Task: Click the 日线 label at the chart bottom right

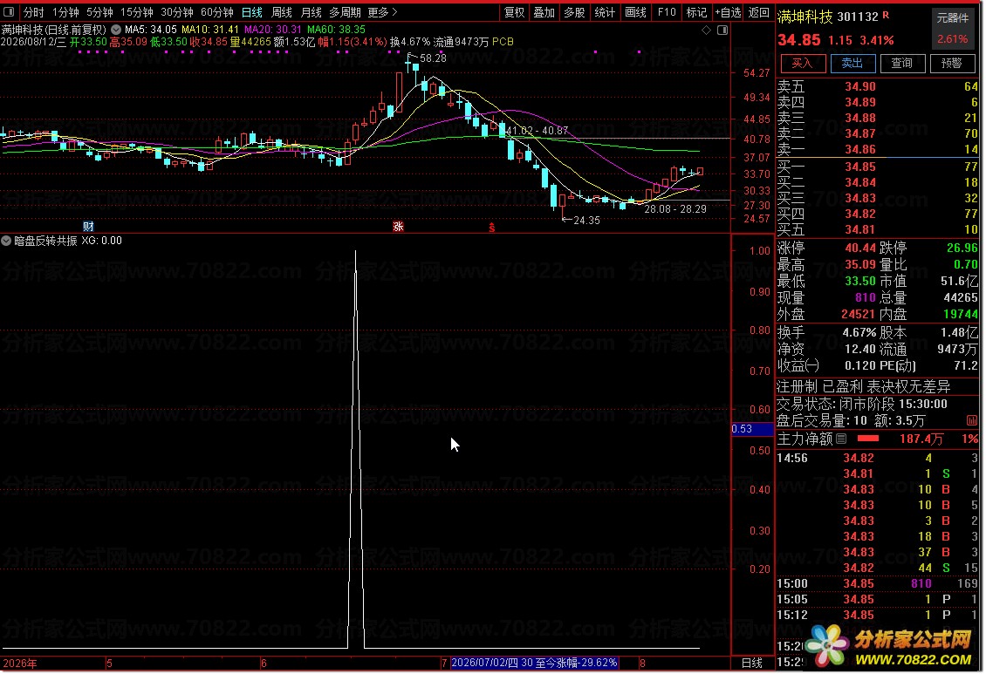Action: pyautogui.click(x=752, y=664)
